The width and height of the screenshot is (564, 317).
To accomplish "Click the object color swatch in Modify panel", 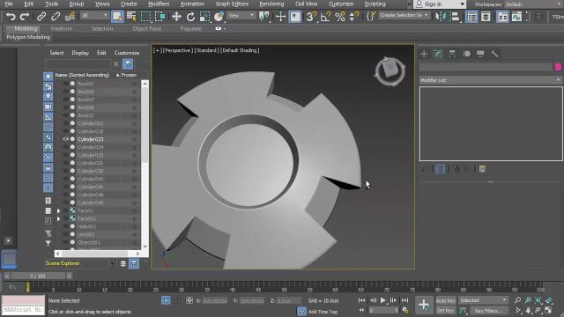I will coord(558,67).
